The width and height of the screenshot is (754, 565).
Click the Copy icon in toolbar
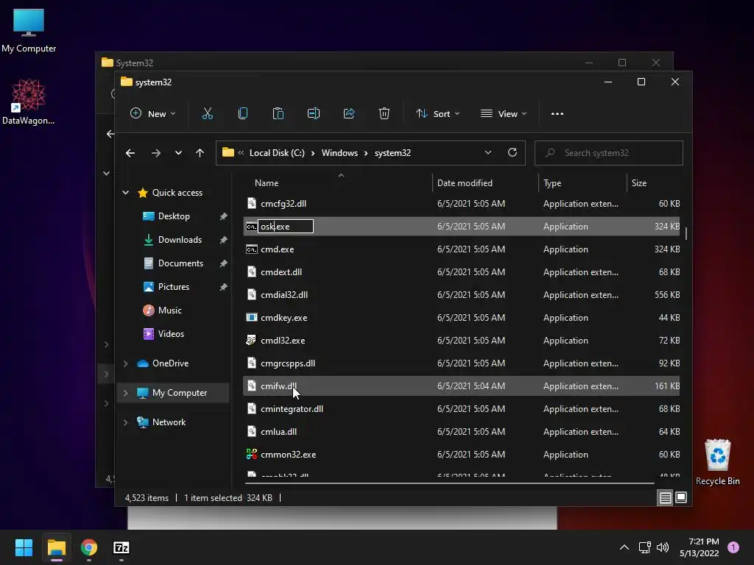[x=243, y=114]
